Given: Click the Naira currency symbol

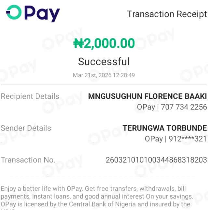Looking at the screenshot, I should pos(78,43).
